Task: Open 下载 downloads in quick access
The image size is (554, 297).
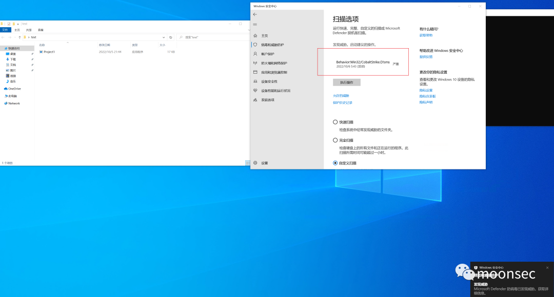Action: (x=13, y=59)
